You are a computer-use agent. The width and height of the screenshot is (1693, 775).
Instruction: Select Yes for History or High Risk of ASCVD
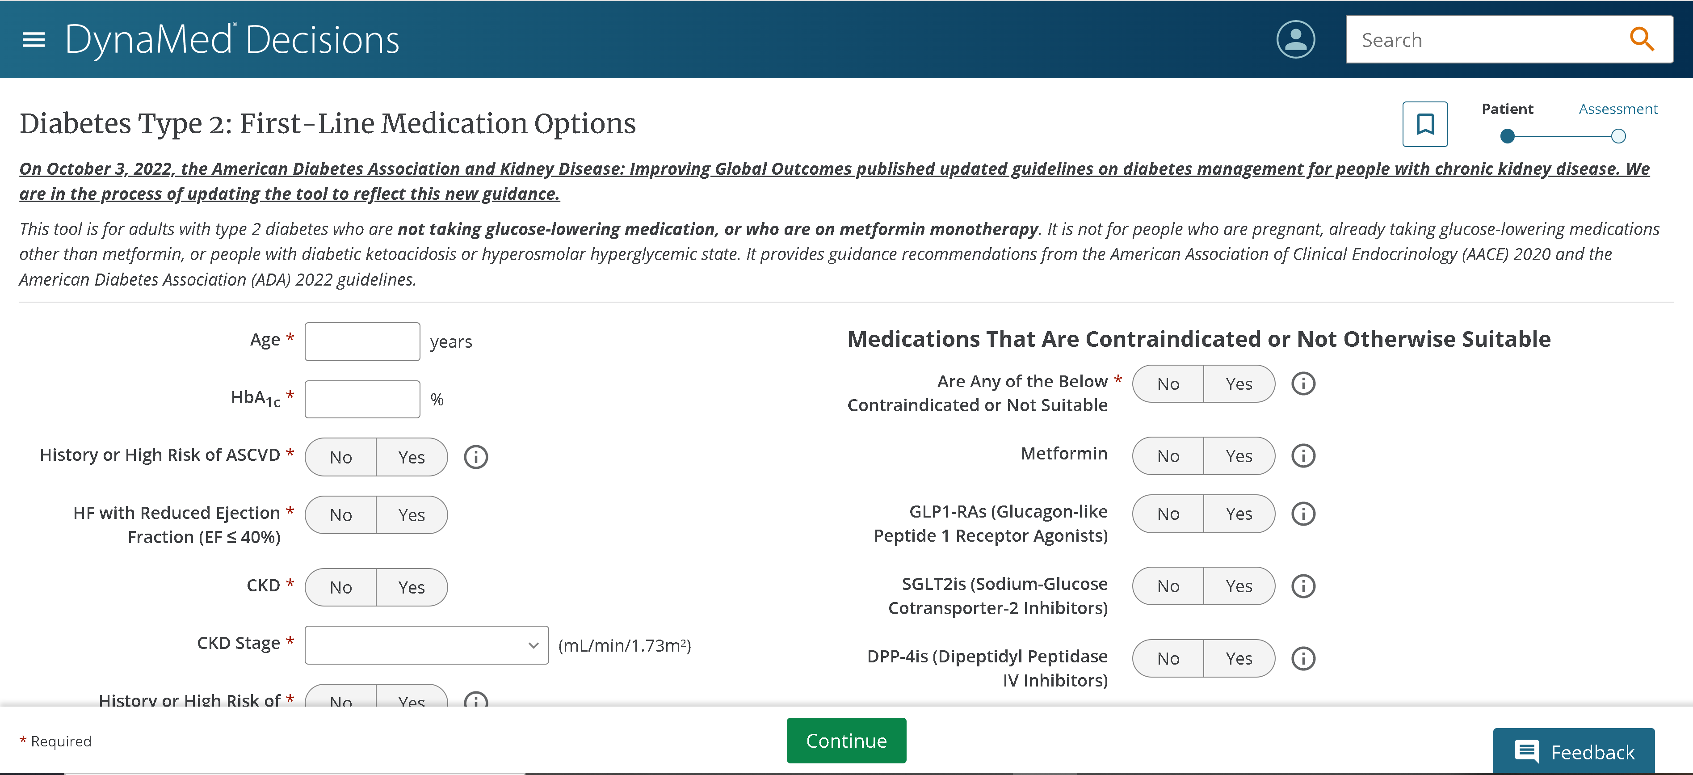(x=412, y=457)
